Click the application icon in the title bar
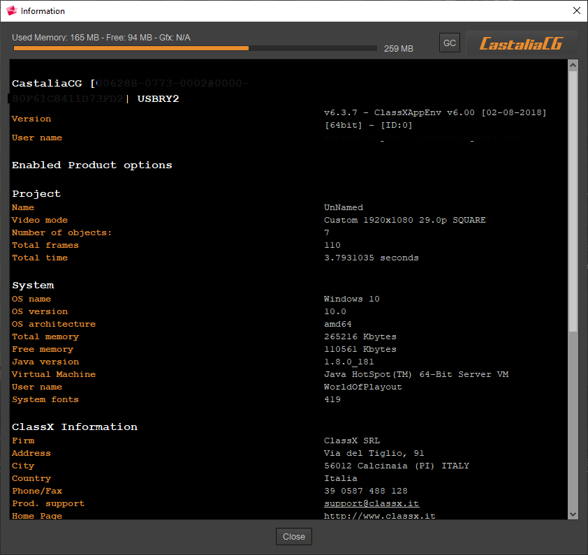The image size is (588, 555). [12, 10]
